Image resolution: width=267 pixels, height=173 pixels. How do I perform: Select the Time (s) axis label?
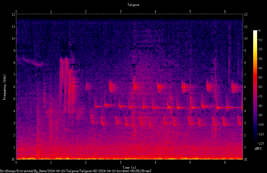(130, 168)
